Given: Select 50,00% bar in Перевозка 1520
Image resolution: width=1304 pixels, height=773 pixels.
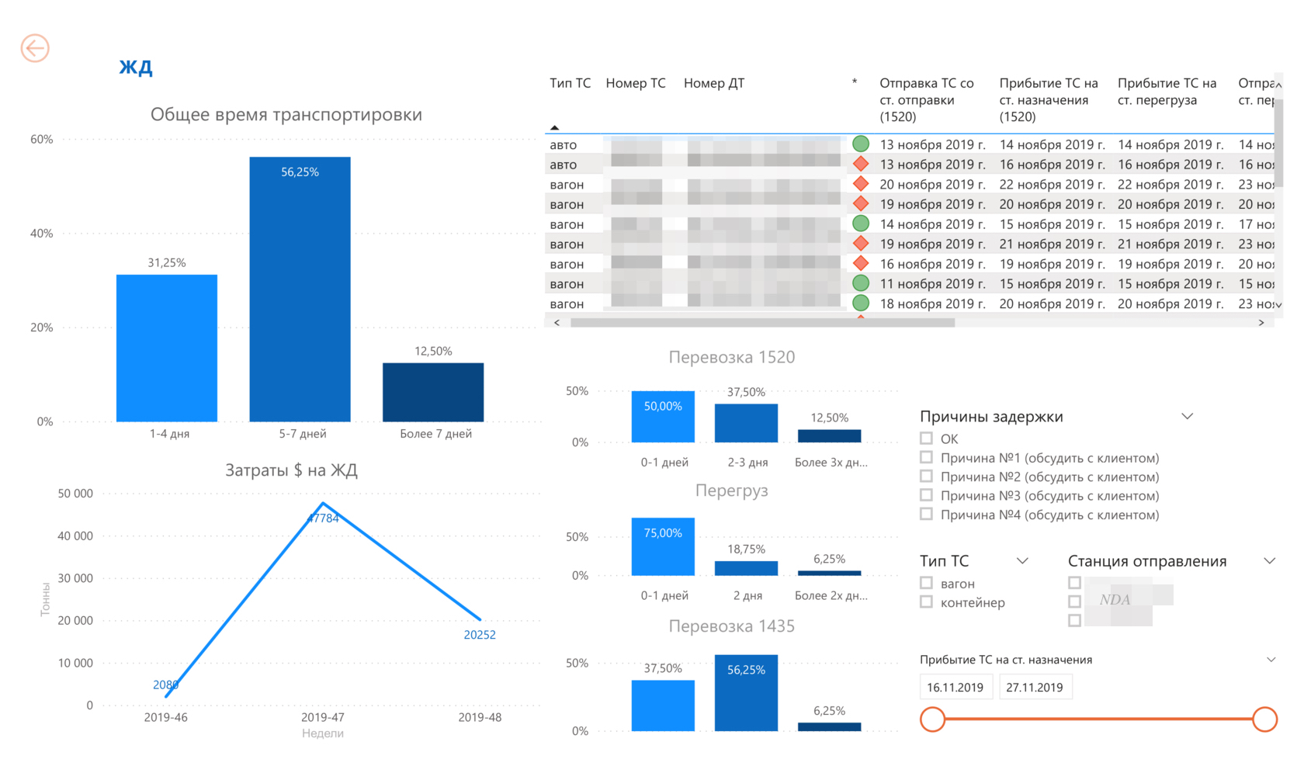Looking at the screenshot, I should point(663,417).
